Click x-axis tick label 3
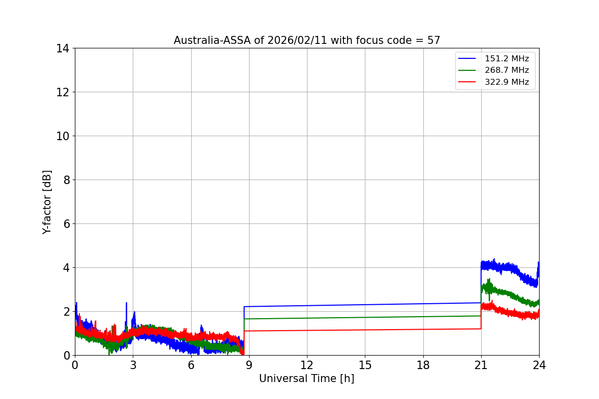The width and height of the screenshot is (599, 399). 133,365
